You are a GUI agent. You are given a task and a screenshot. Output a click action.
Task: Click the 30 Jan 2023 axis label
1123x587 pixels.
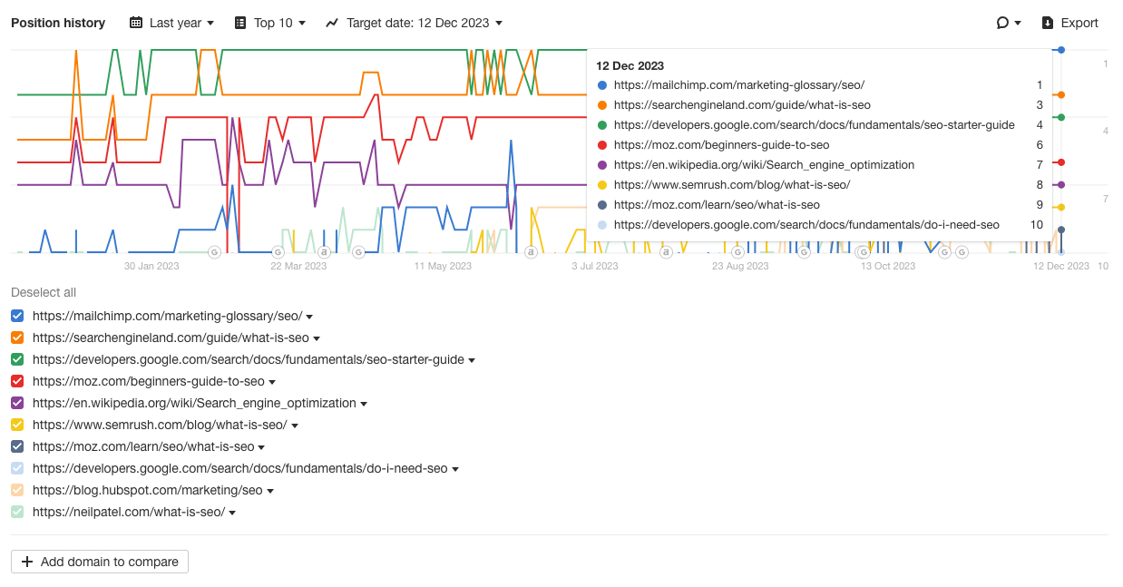151,266
